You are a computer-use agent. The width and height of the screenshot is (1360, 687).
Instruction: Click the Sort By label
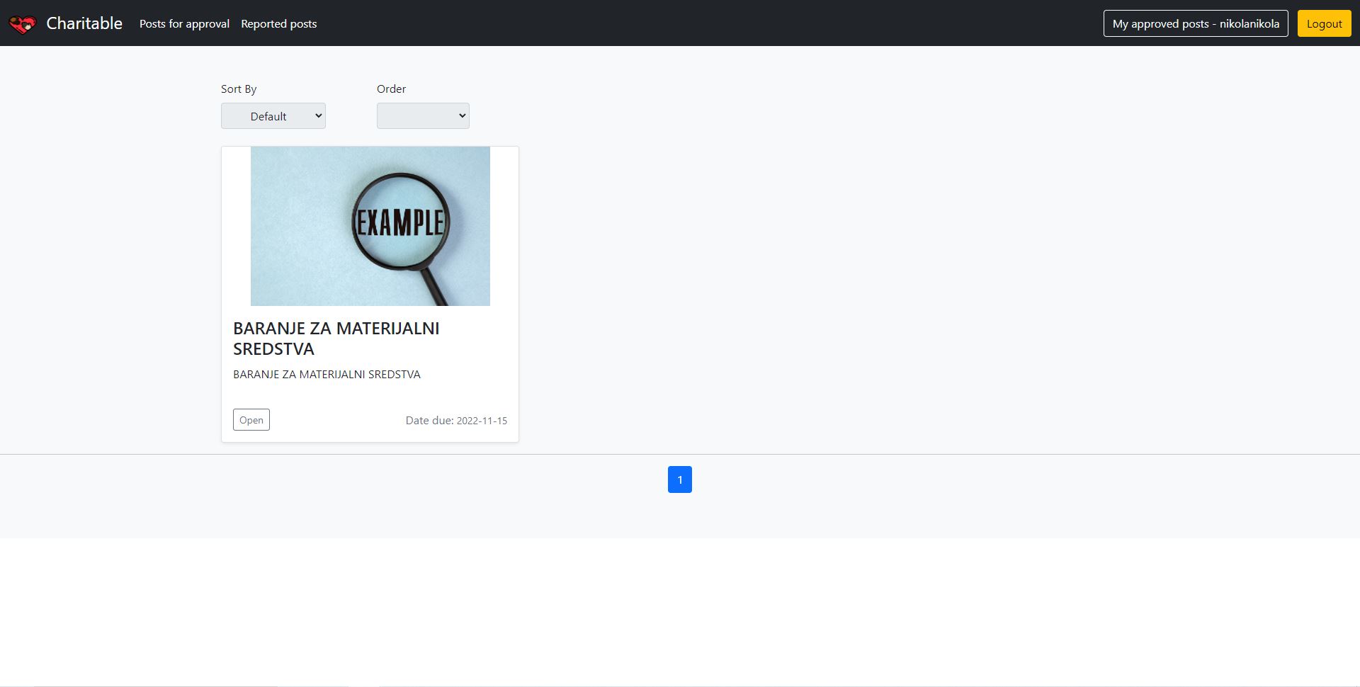point(239,89)
